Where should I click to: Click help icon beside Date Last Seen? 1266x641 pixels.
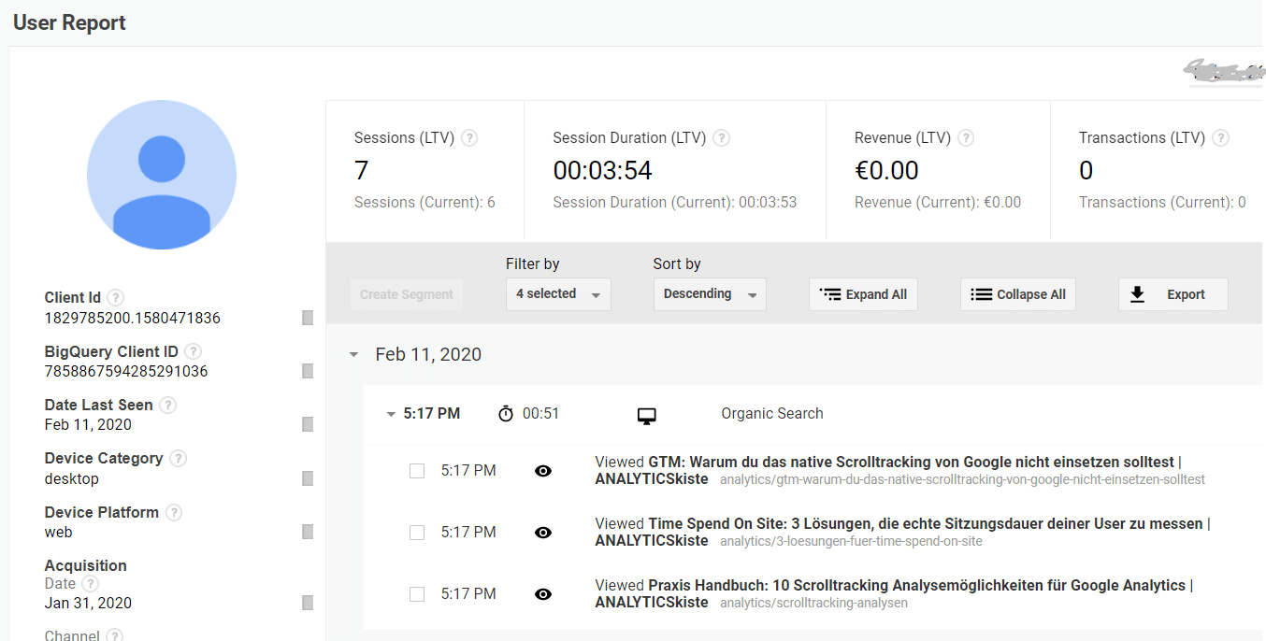(168, 406)
